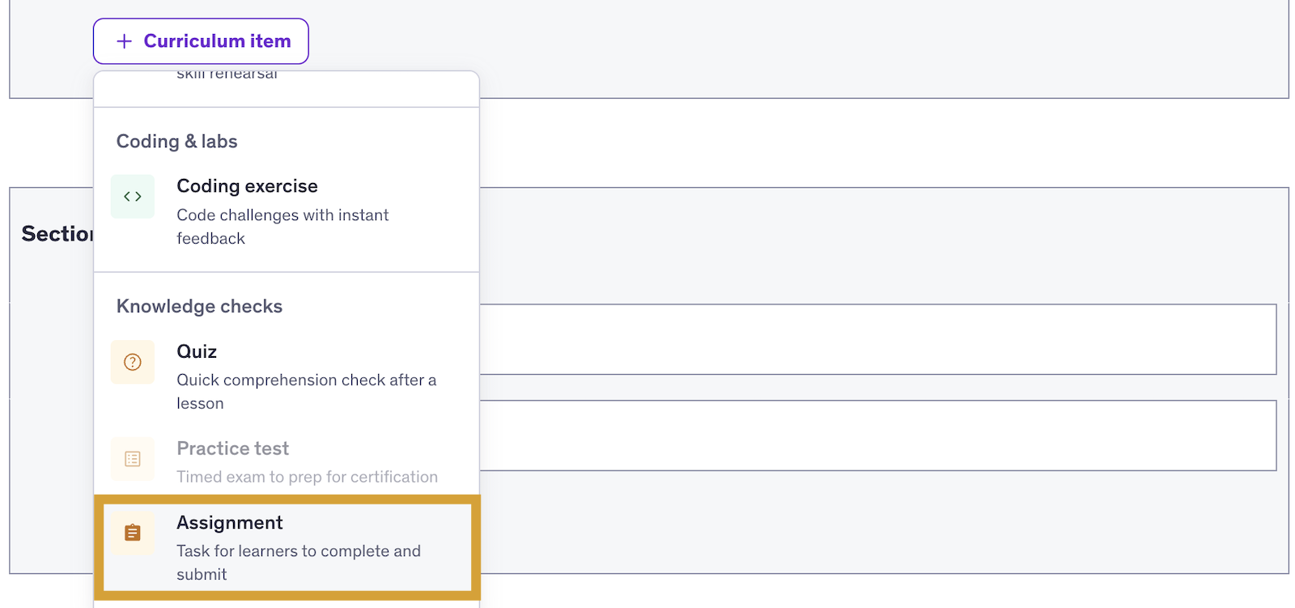Choose the Coding exercise menu entry title
Screen dimensions: 1295x608
click(x=247, y=186)
